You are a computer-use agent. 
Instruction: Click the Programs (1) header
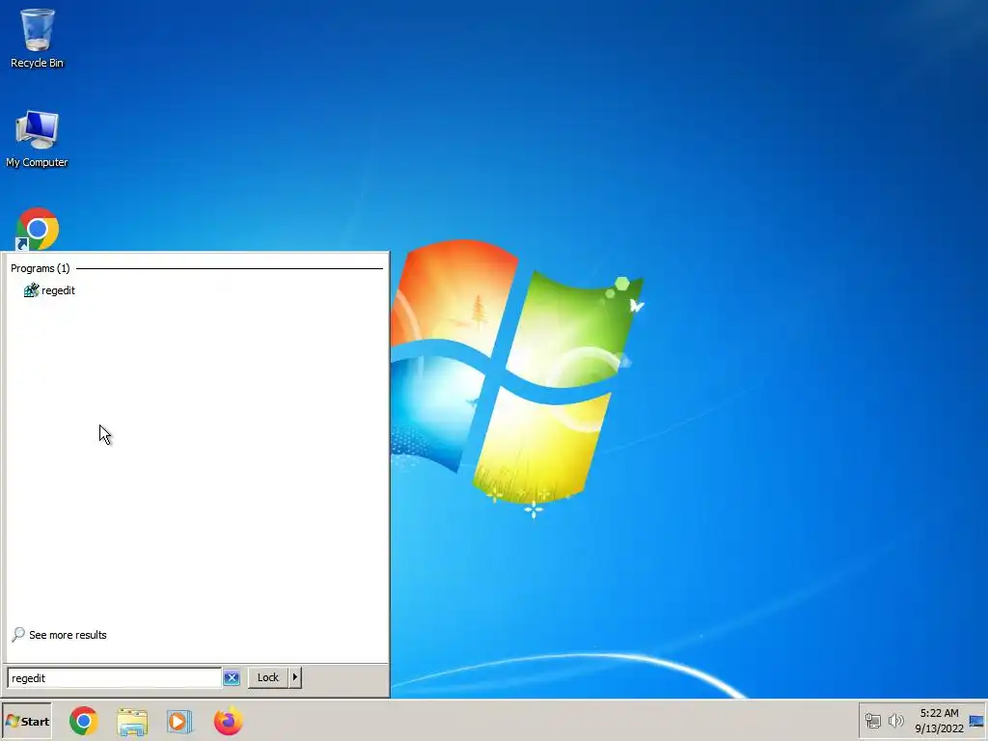(x=41, y=268)
